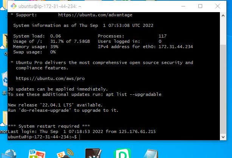232x158 pixels.
Task: Click '31.7% of 7.58GB' disk usage value
Action: [x=70, y=41]
